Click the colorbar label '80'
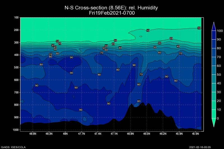The height and width of the screenshot is (149, 224). [x=219, y=48]
